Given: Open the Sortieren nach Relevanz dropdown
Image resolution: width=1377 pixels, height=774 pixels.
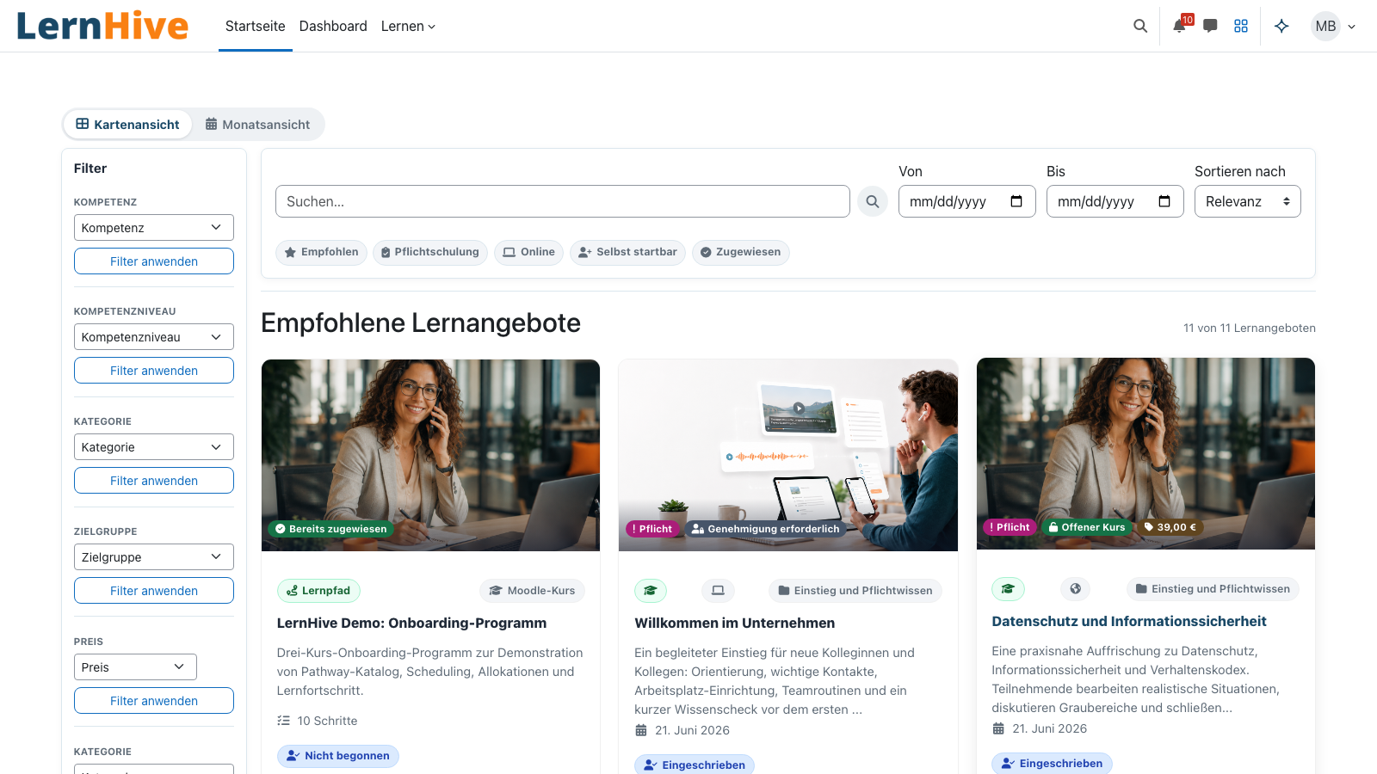Looking at the screenshot, I should point(1247,201).
